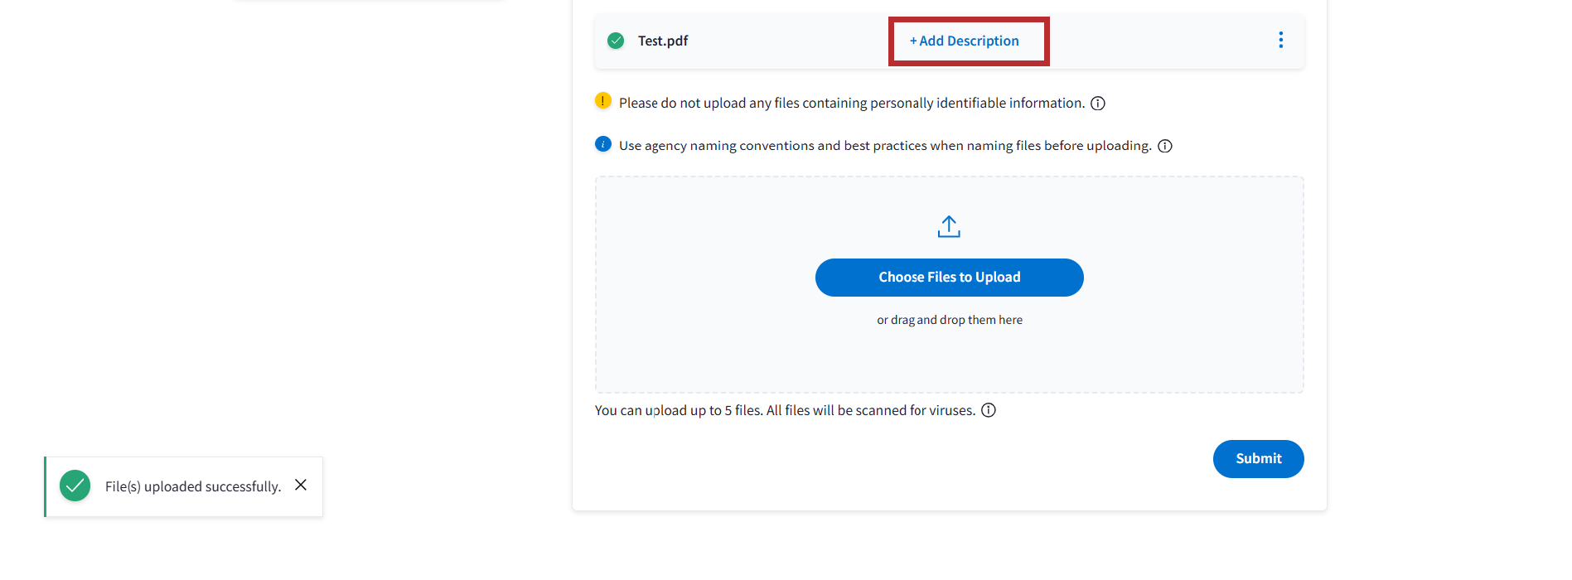This screenshot has height=580, width=1572.
Task: Click the blue info icon before naming conventions
Action: coord(603,144)
